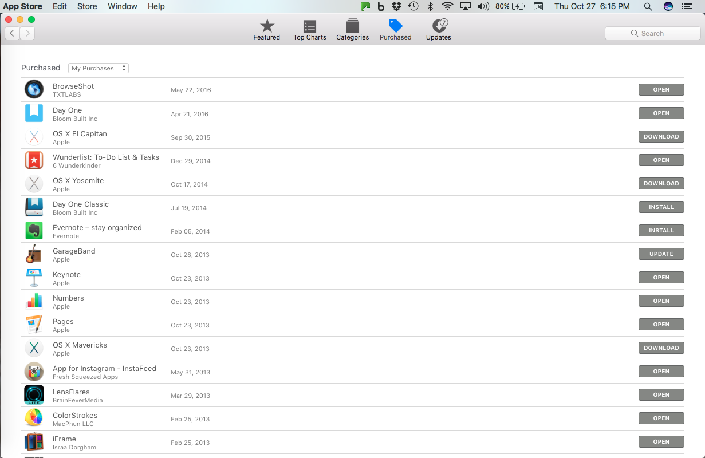Open Updates with 7 badge
The height and width of the screenshot is (458, 705).
[x=439, y=30]
